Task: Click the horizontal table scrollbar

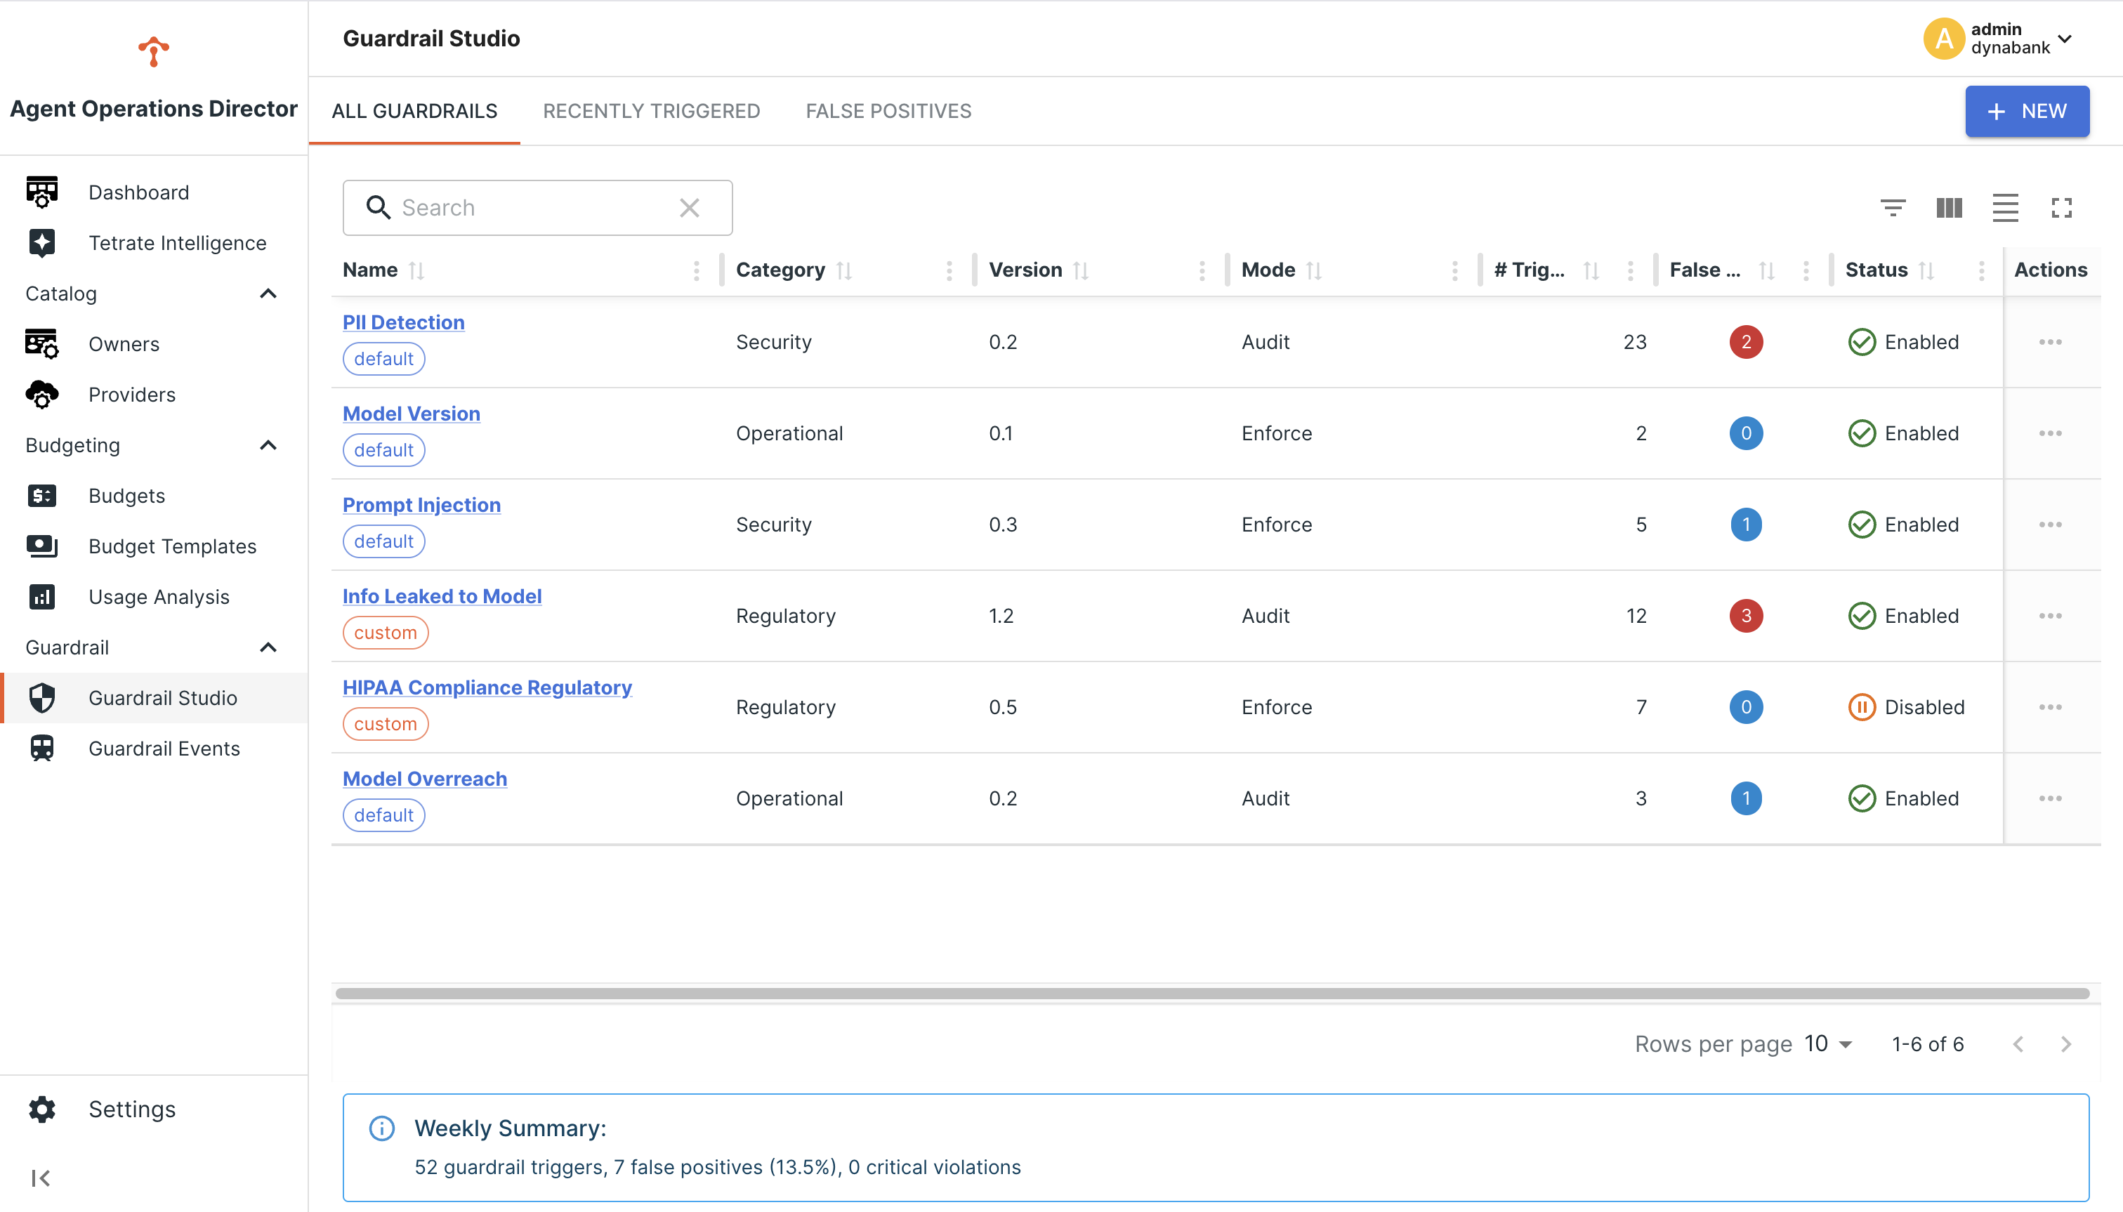Action: coord(1212,993)
